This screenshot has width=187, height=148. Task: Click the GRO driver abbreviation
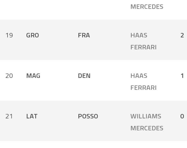pyautogui.click(x=32, y=35)
